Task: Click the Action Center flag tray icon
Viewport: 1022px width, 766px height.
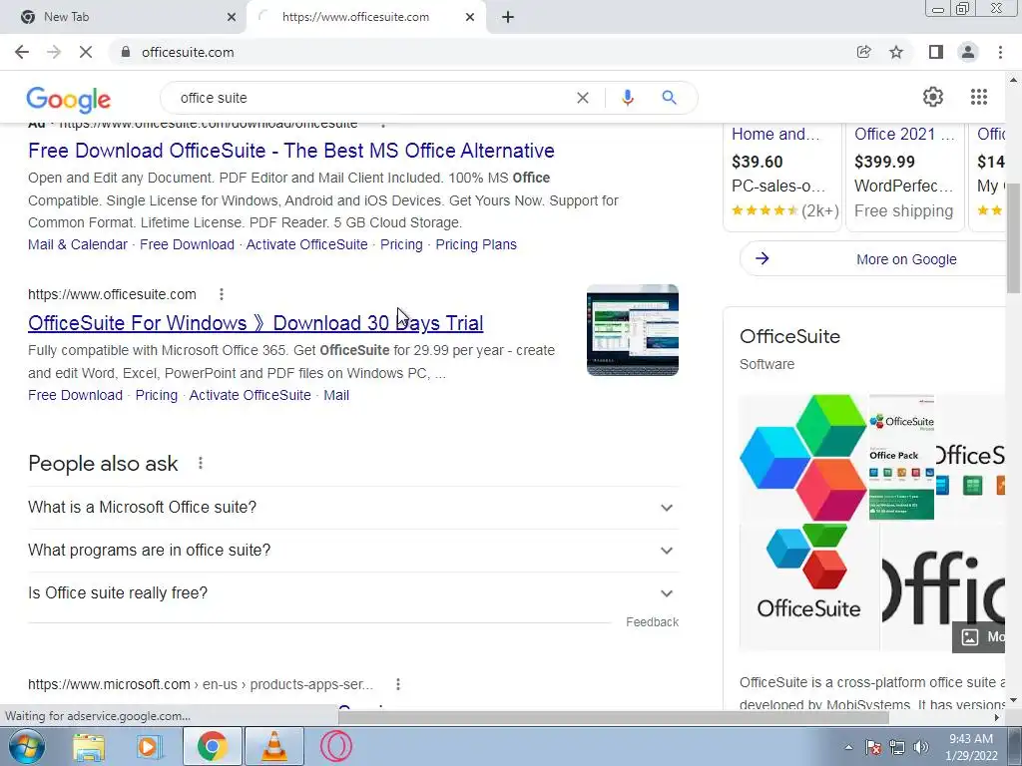Action: click(872, 747)
